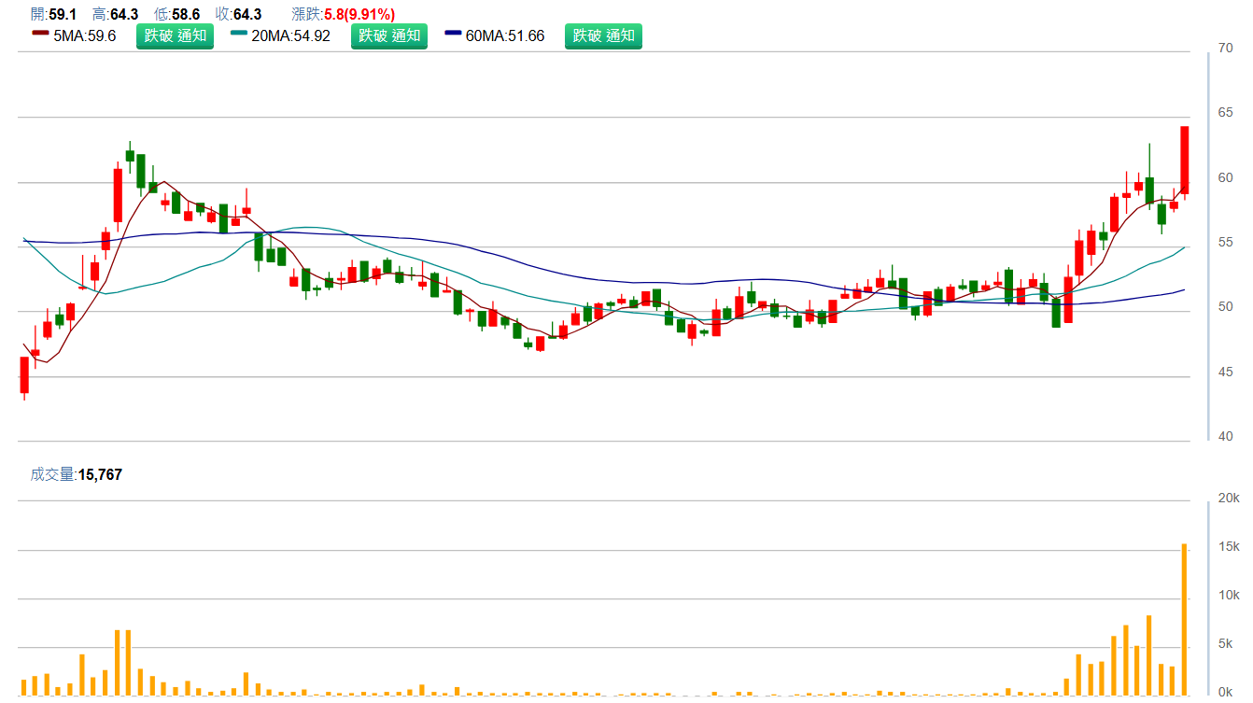Click the 10k label on the volume axis
The image size is (1253, 703).
[1230, 595]
